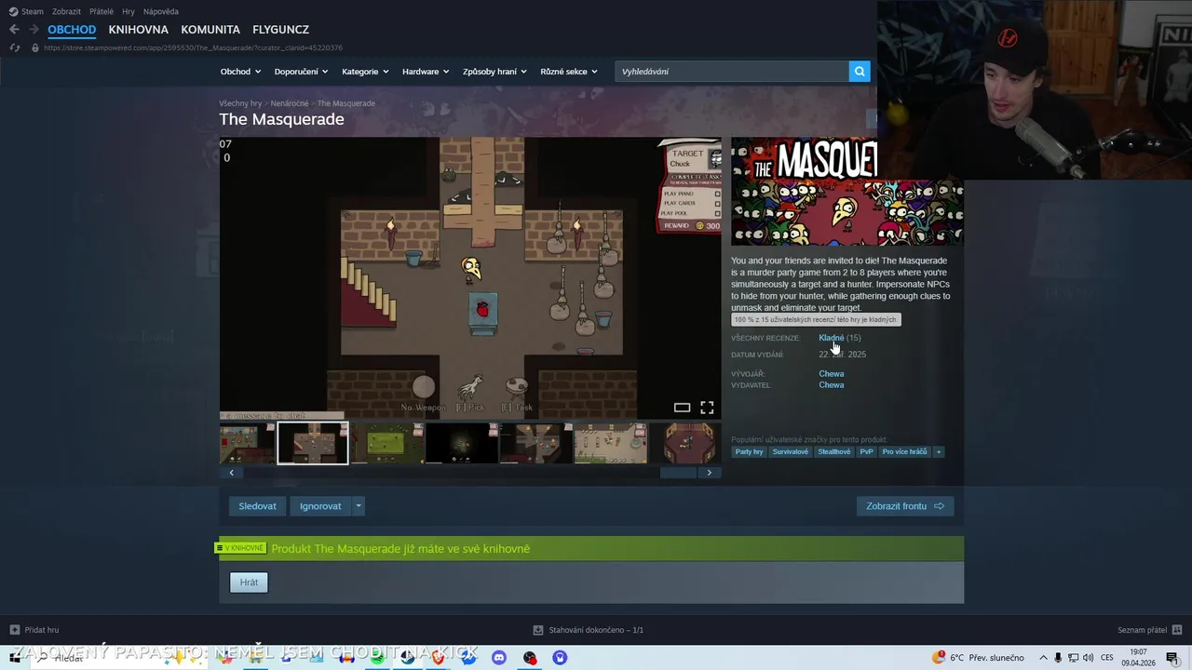Viewport: 1192px width, 670px height.
Task: Switch to the KOMUNITA tab
Action: point(210,30)
